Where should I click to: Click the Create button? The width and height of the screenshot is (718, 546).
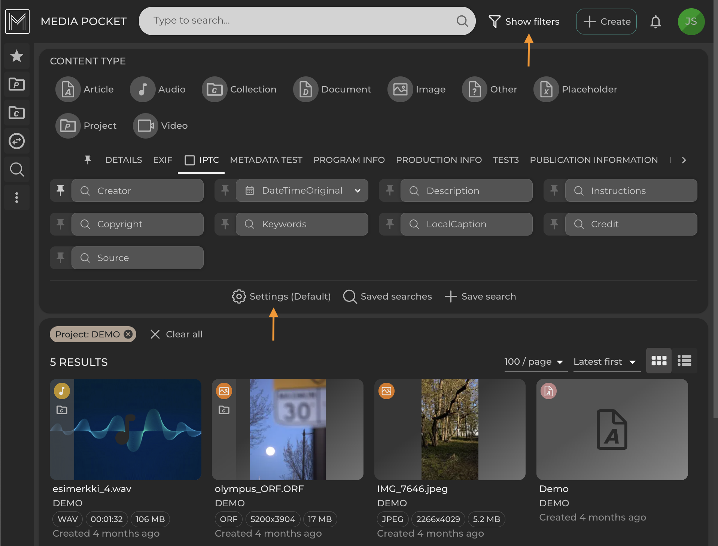pyautogui.click(x=606, y=22)
